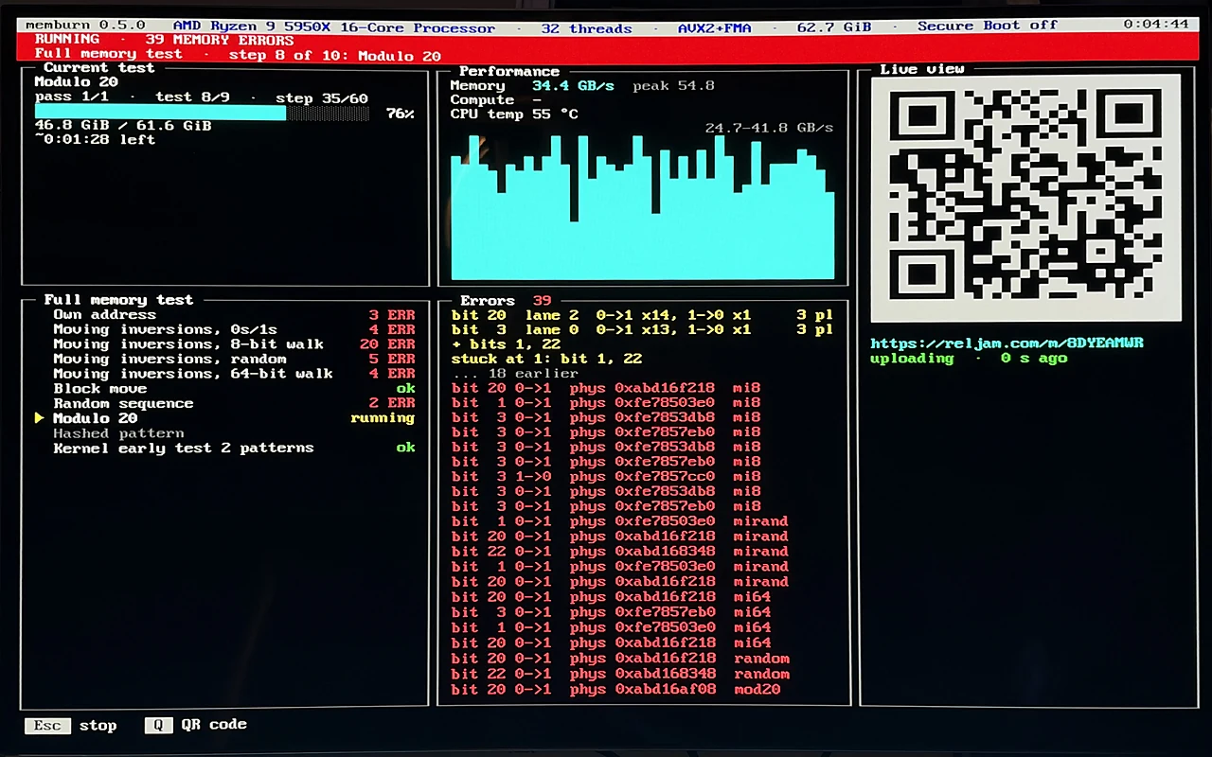Click bit 22 0xabd168348 random error row

coord(620,674)
